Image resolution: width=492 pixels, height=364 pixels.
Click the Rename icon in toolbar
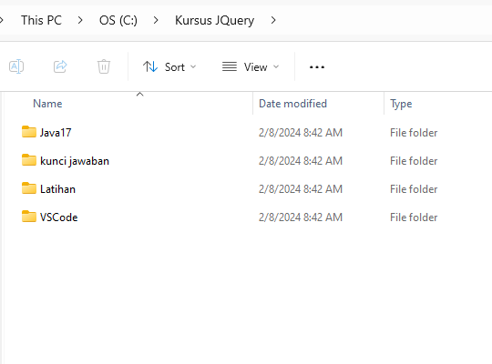[x=16, y=66]
